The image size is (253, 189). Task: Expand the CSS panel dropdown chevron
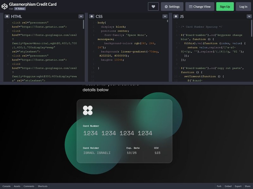tap(165, 16)
